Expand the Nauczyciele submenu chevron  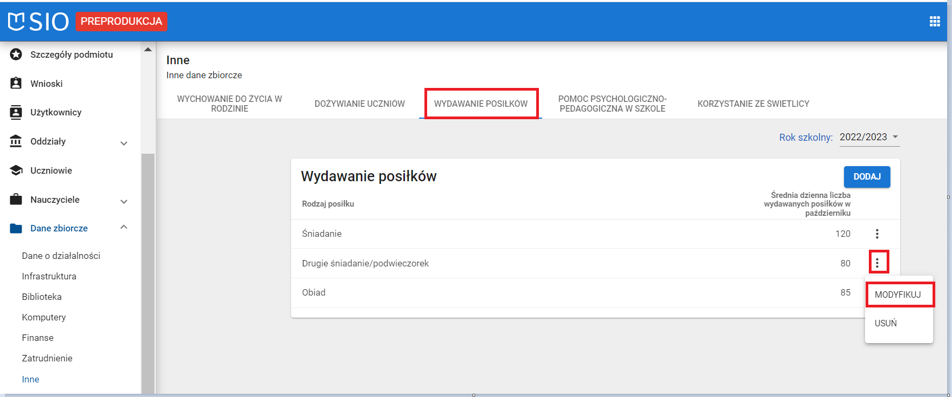pyautogui.click(x=124, y=201)
